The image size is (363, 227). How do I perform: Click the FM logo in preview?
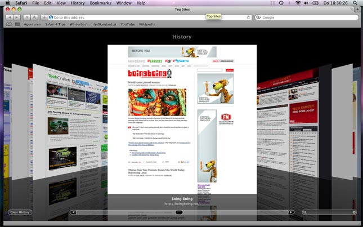(226, 117)
